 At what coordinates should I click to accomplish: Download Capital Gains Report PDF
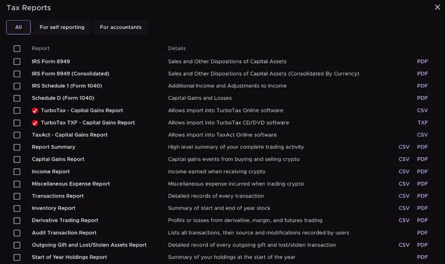tap(422, 159)
